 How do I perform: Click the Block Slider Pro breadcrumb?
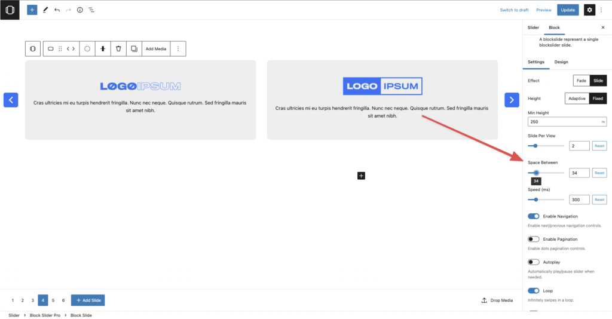(48, 315)
